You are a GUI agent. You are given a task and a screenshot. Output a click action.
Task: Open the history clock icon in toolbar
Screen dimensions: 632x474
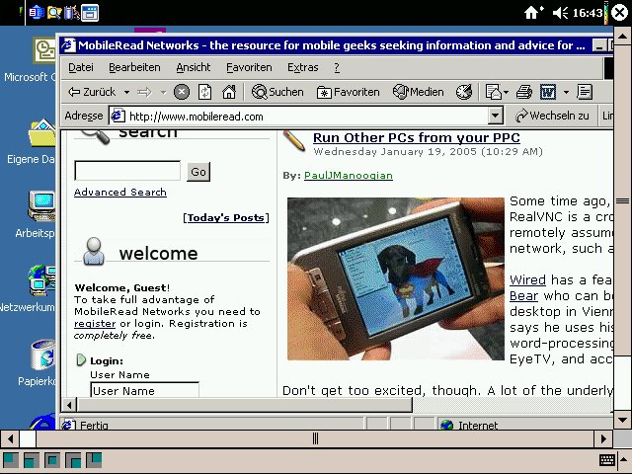coord(464,92)
